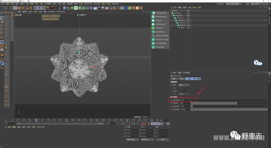
Task: Open the size mode dropdown below size fields
Action: (147, 139)
